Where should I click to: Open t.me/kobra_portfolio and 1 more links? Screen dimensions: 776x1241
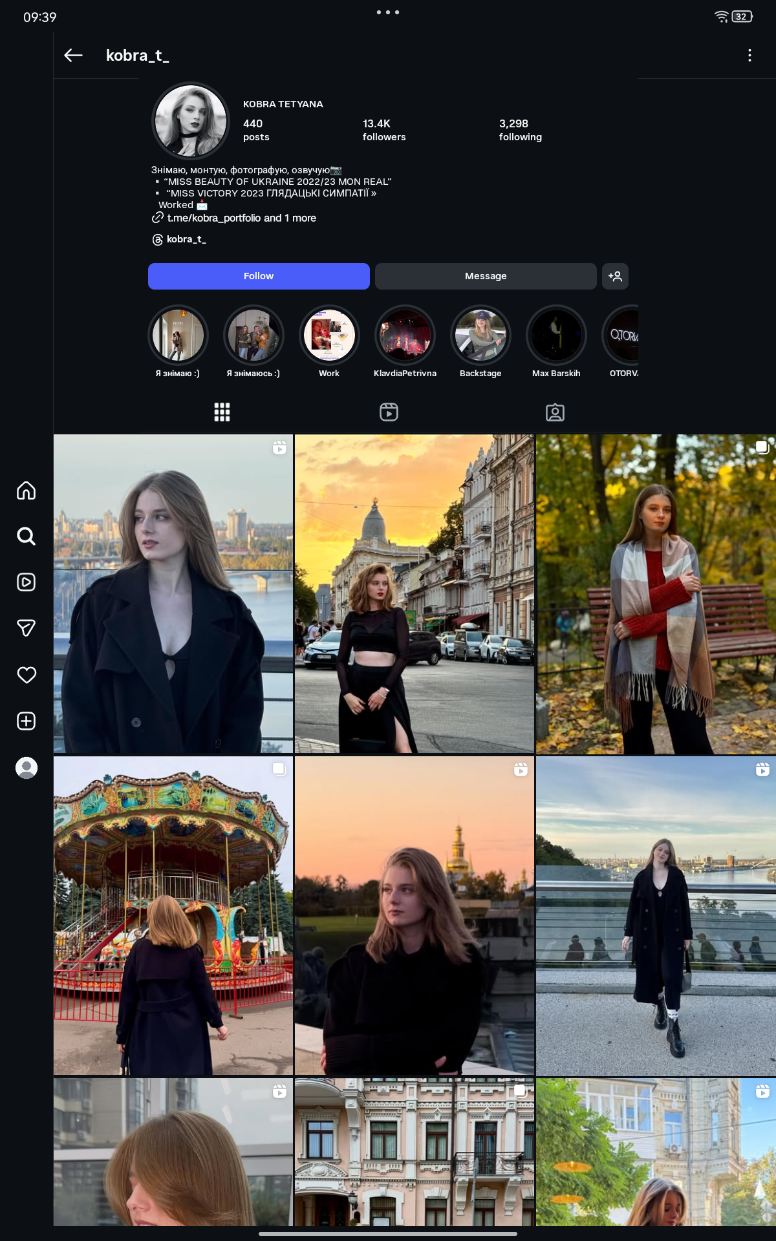tap(241, 218)
